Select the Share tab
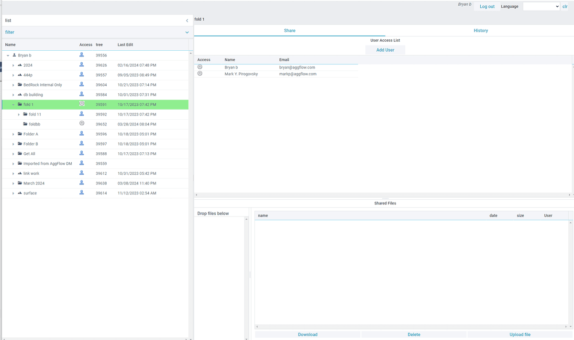 tap(289, 31)
